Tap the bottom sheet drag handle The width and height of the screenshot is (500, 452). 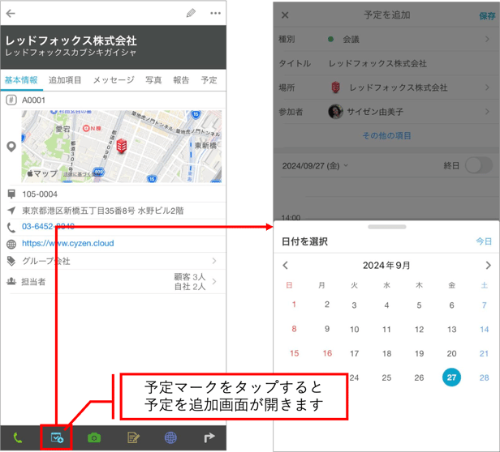coord(387,227)
